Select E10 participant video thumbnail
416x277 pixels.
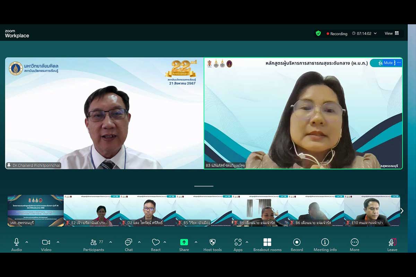click(372, 211)
